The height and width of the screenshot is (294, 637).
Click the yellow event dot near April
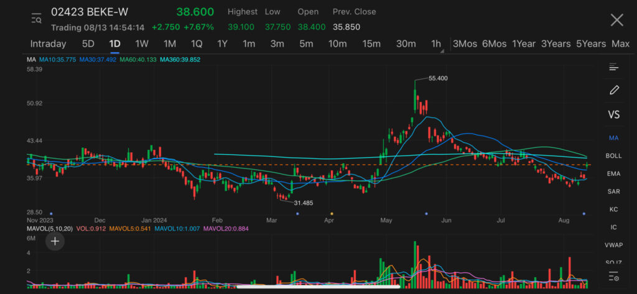pyautogui.click(x=332, y=214)
